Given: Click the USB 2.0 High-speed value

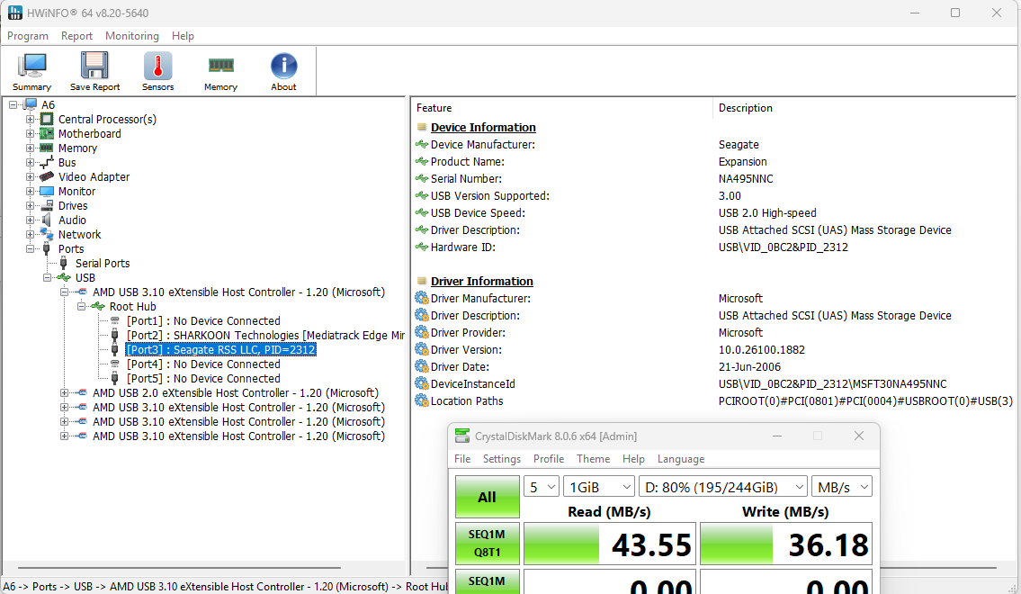Looking at the screenshot, I should (767, 213).
